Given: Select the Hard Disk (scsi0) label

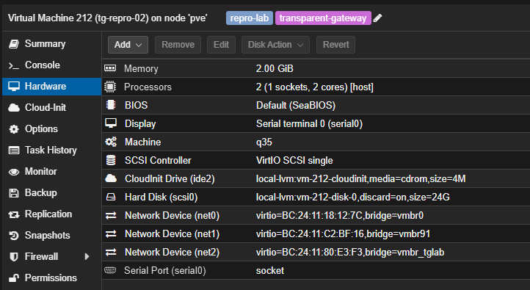Looking at the screenshot, I should (x=161, y=197).
